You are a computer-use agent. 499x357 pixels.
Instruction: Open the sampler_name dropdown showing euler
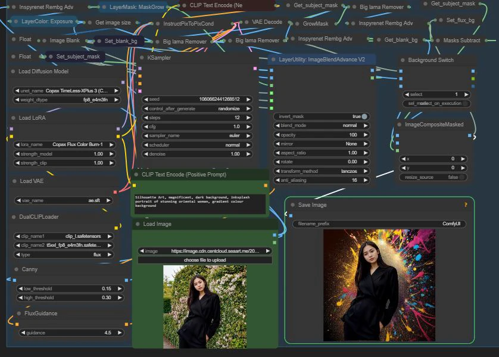tap(198, 136)
